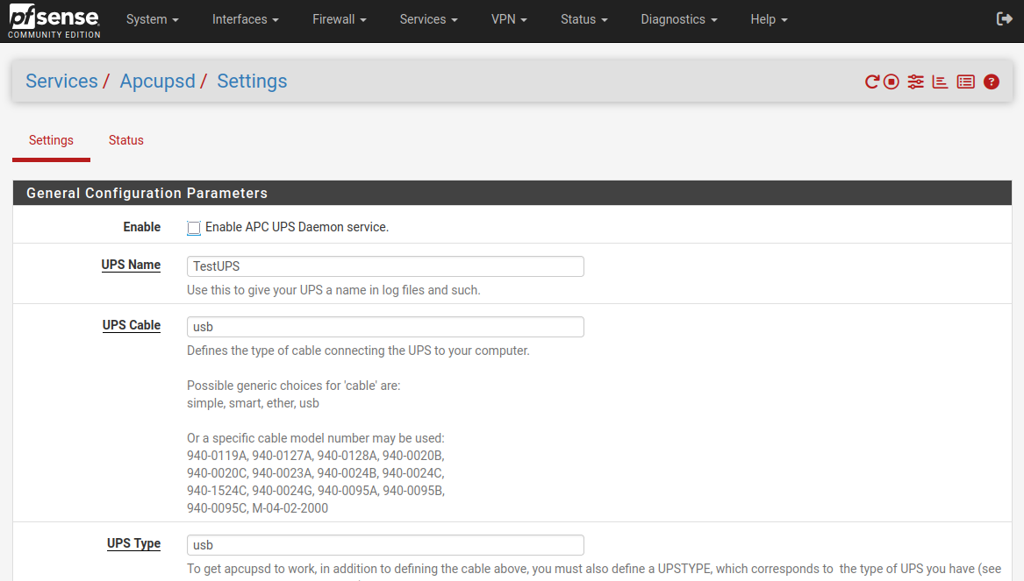Click the UPS Cable field label
This screenshot has width=1024, height=581.
[132, 325]
